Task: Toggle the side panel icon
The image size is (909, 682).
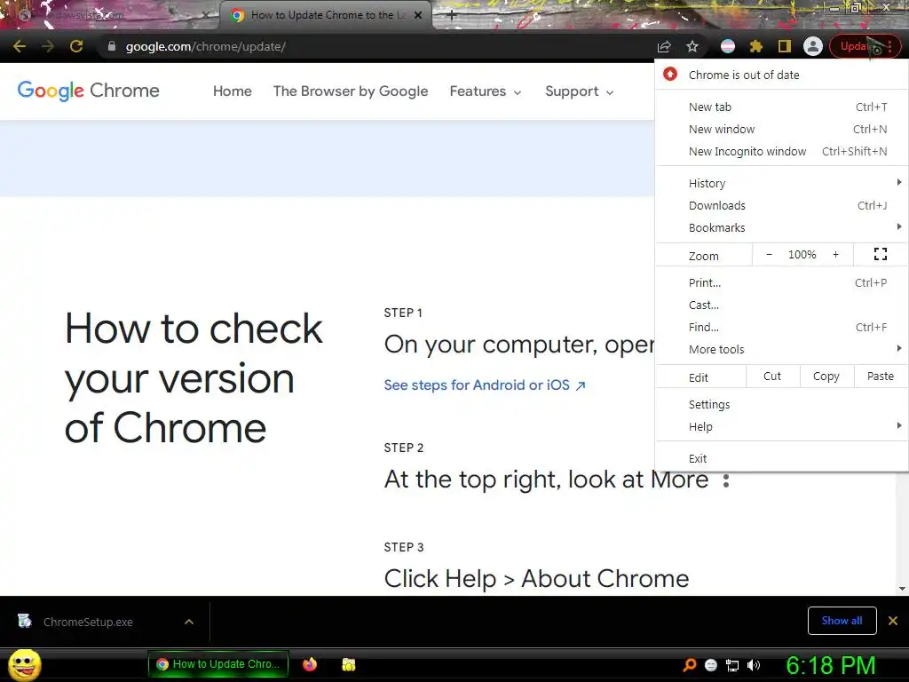Action: click(785, 46)
